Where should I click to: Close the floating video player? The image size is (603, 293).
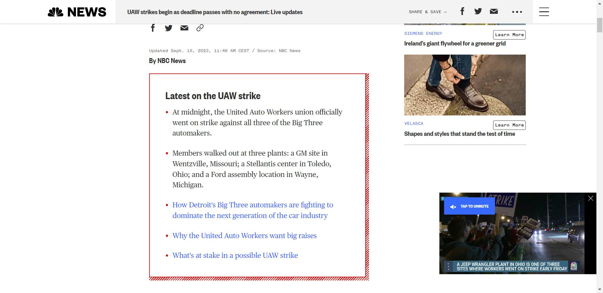point(590,198)
